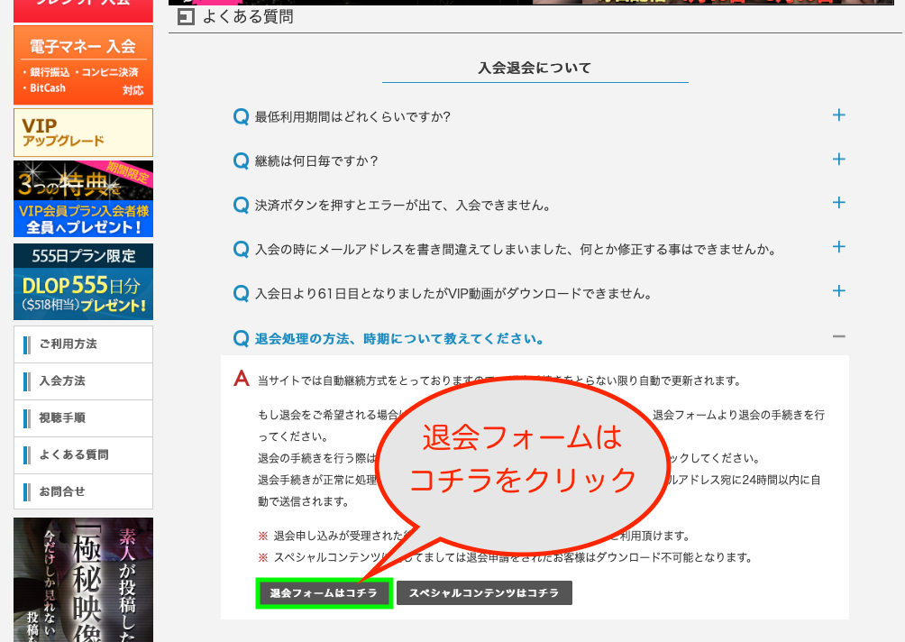Screen dimensions: 905x642
Task: Go to 視聴手順 in sidebar
Action: [x=83, y=418]
